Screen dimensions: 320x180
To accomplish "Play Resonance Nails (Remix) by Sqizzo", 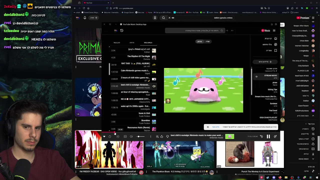I will pyautogui.click(x=133, y=129).
